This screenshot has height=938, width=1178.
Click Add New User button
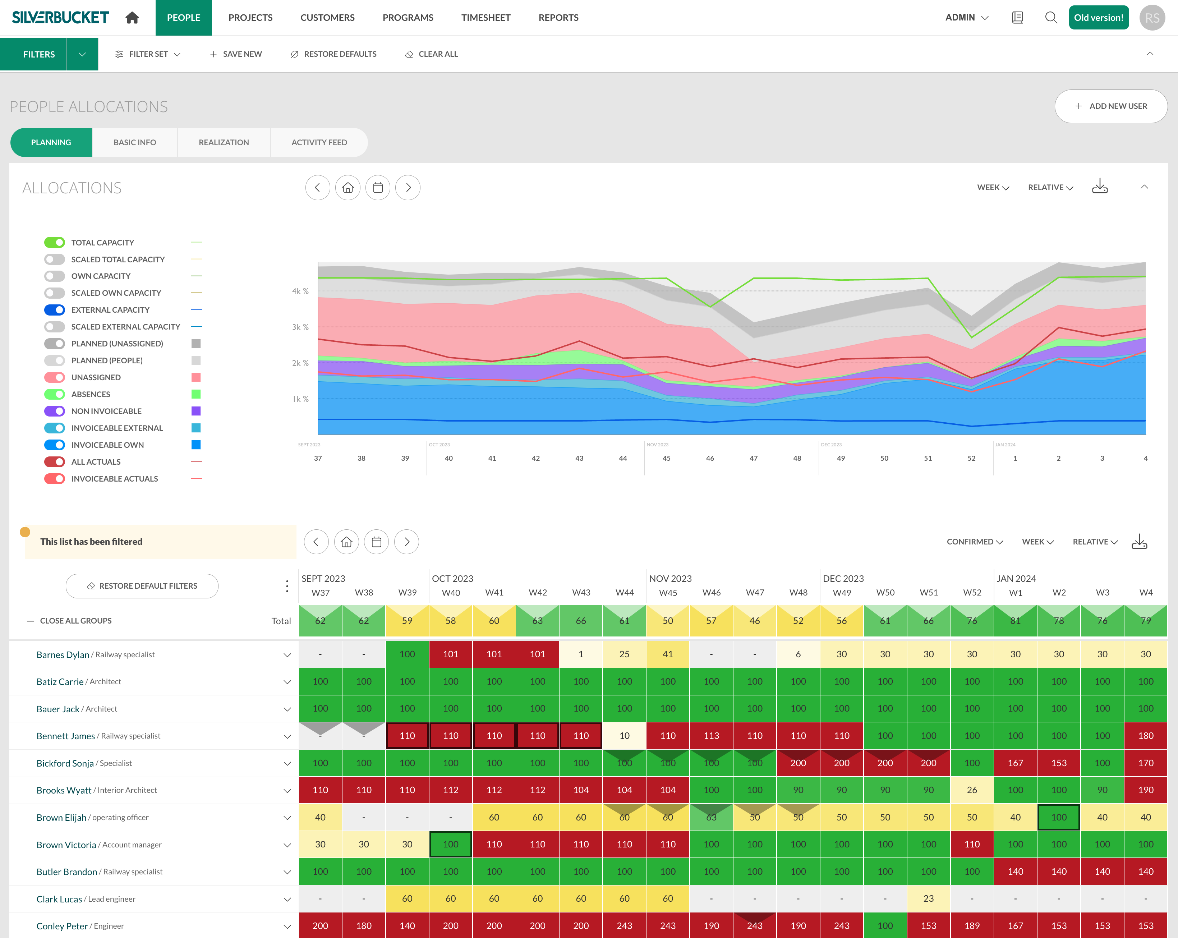[x=1111, y=106]
